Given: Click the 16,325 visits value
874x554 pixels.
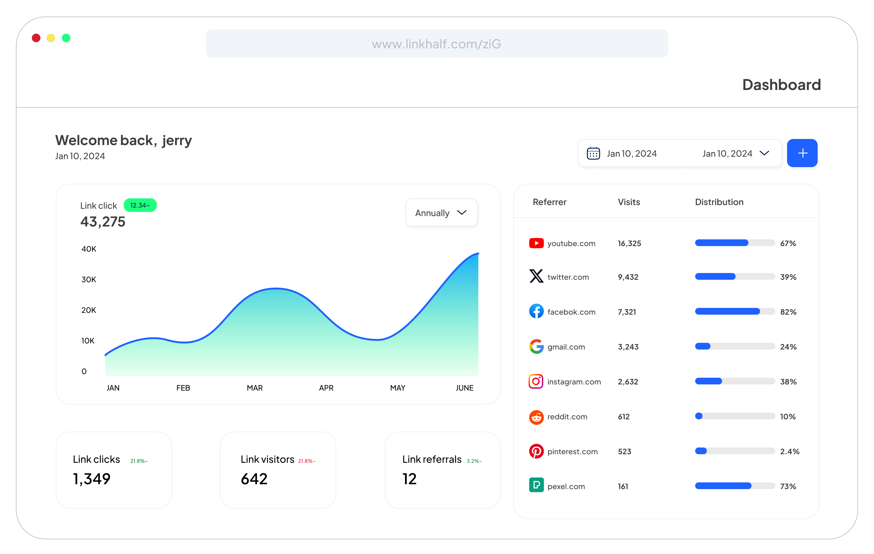Looking at the screenshot, I should [x=629, y=243].
